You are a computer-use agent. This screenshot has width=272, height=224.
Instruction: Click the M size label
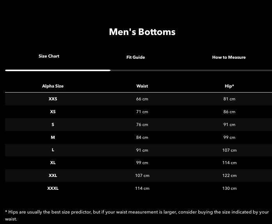[53, 137]
